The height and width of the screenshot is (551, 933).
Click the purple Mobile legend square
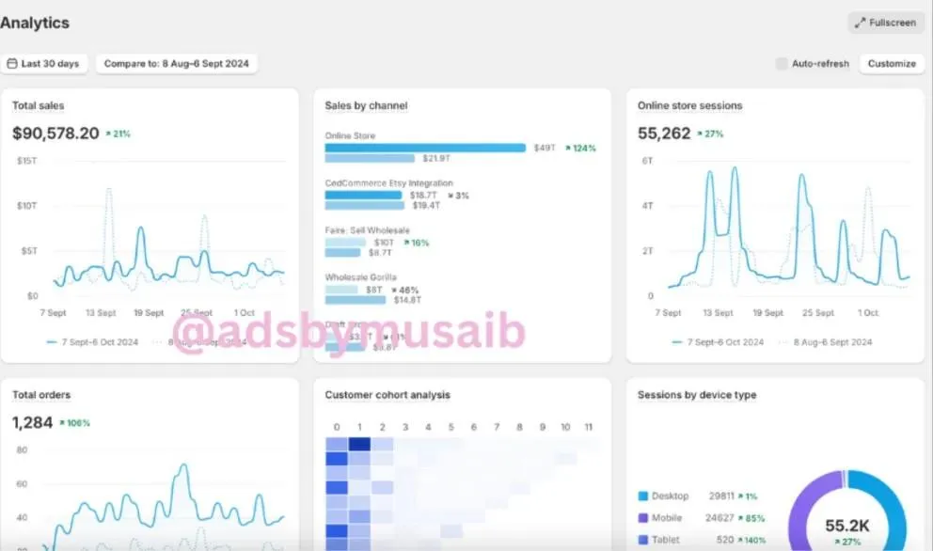pos(642,518)
